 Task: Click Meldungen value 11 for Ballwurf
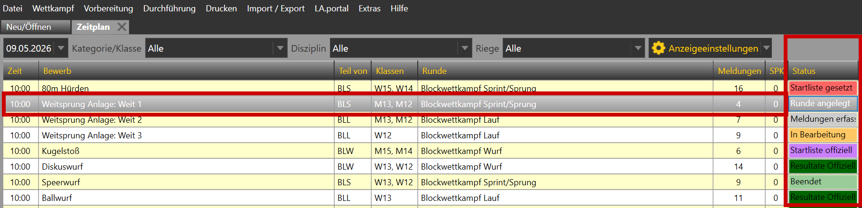(x=739, y=198)
